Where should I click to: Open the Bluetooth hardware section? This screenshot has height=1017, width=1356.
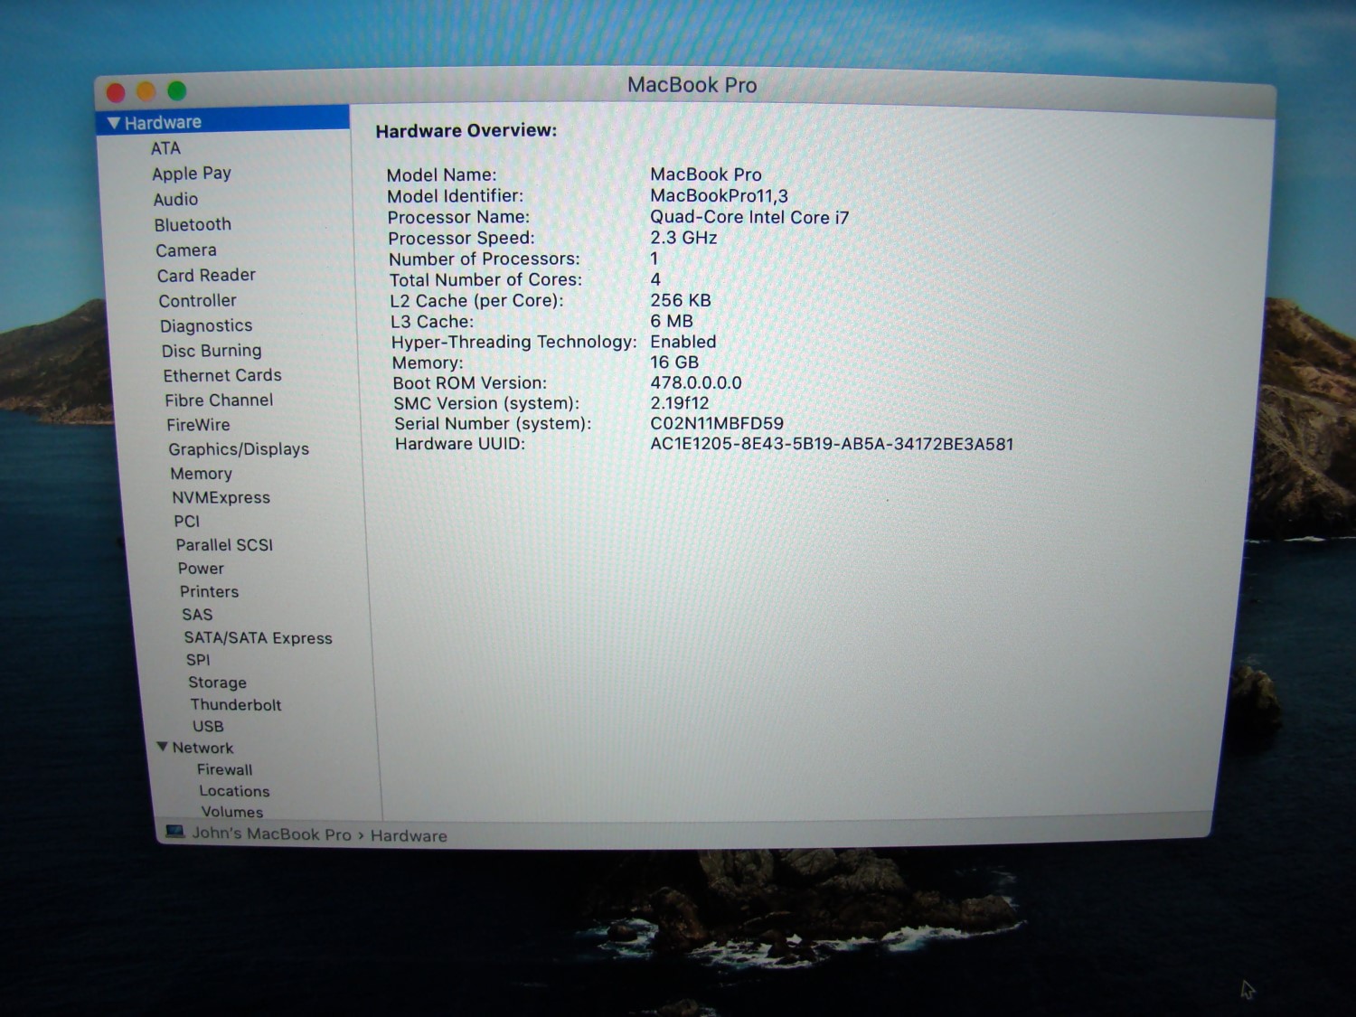pyautogui.click(x=193, y=224)
